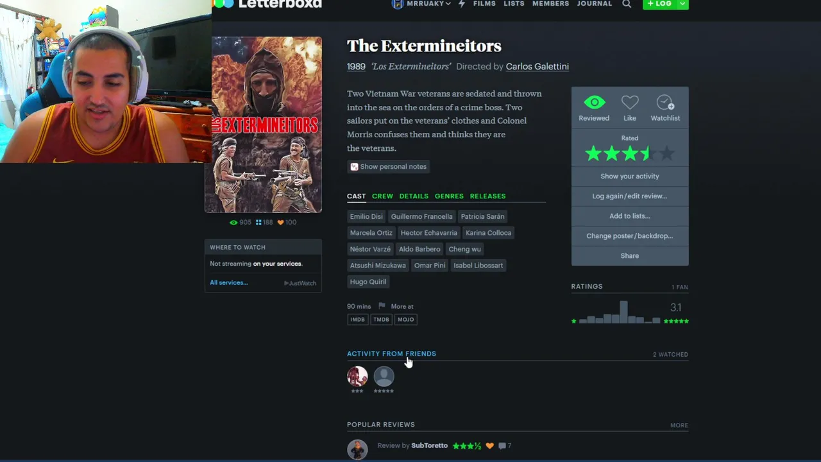The image size is (821, 462).
Task: Open cast member Néstor Varzé
Action: pos(370,249)
